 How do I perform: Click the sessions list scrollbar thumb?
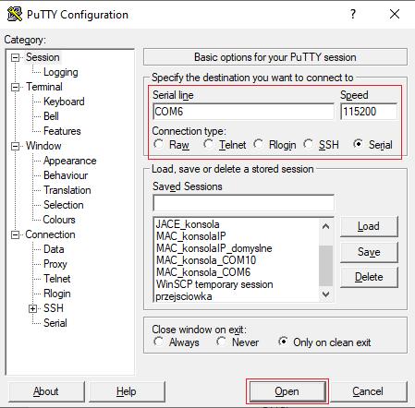325,266
